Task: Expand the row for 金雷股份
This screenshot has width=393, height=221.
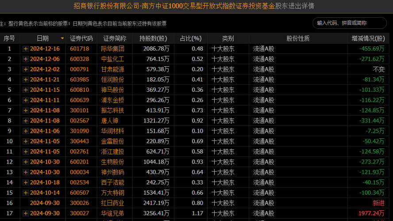Action: coord(26,141)
